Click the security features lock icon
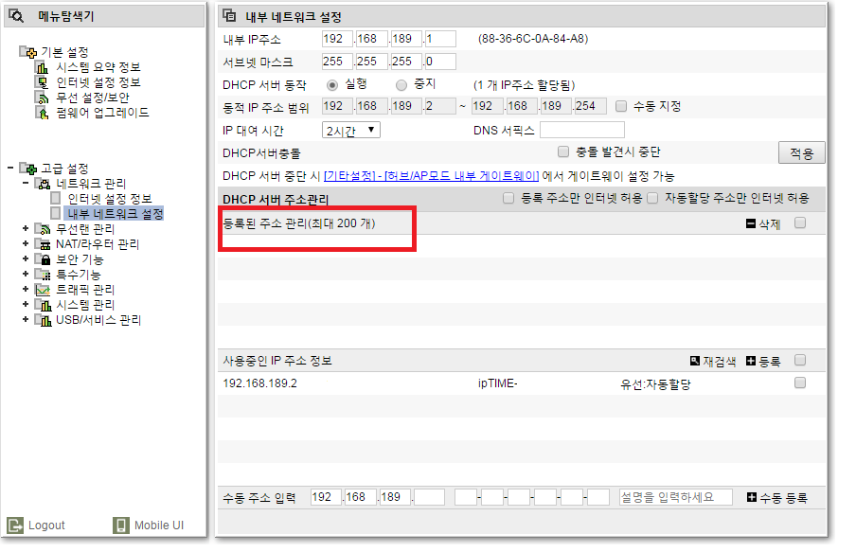The height and width of the screenshot is (552, 856). (43, 259)
